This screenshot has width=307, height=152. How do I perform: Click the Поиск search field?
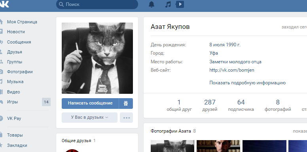pos(97,4)
